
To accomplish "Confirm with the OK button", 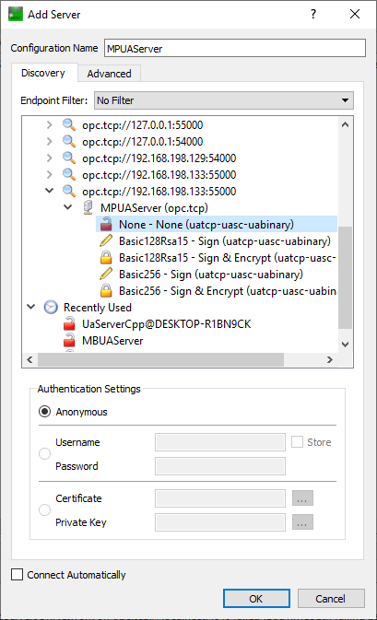I will (x=256, y=599).
